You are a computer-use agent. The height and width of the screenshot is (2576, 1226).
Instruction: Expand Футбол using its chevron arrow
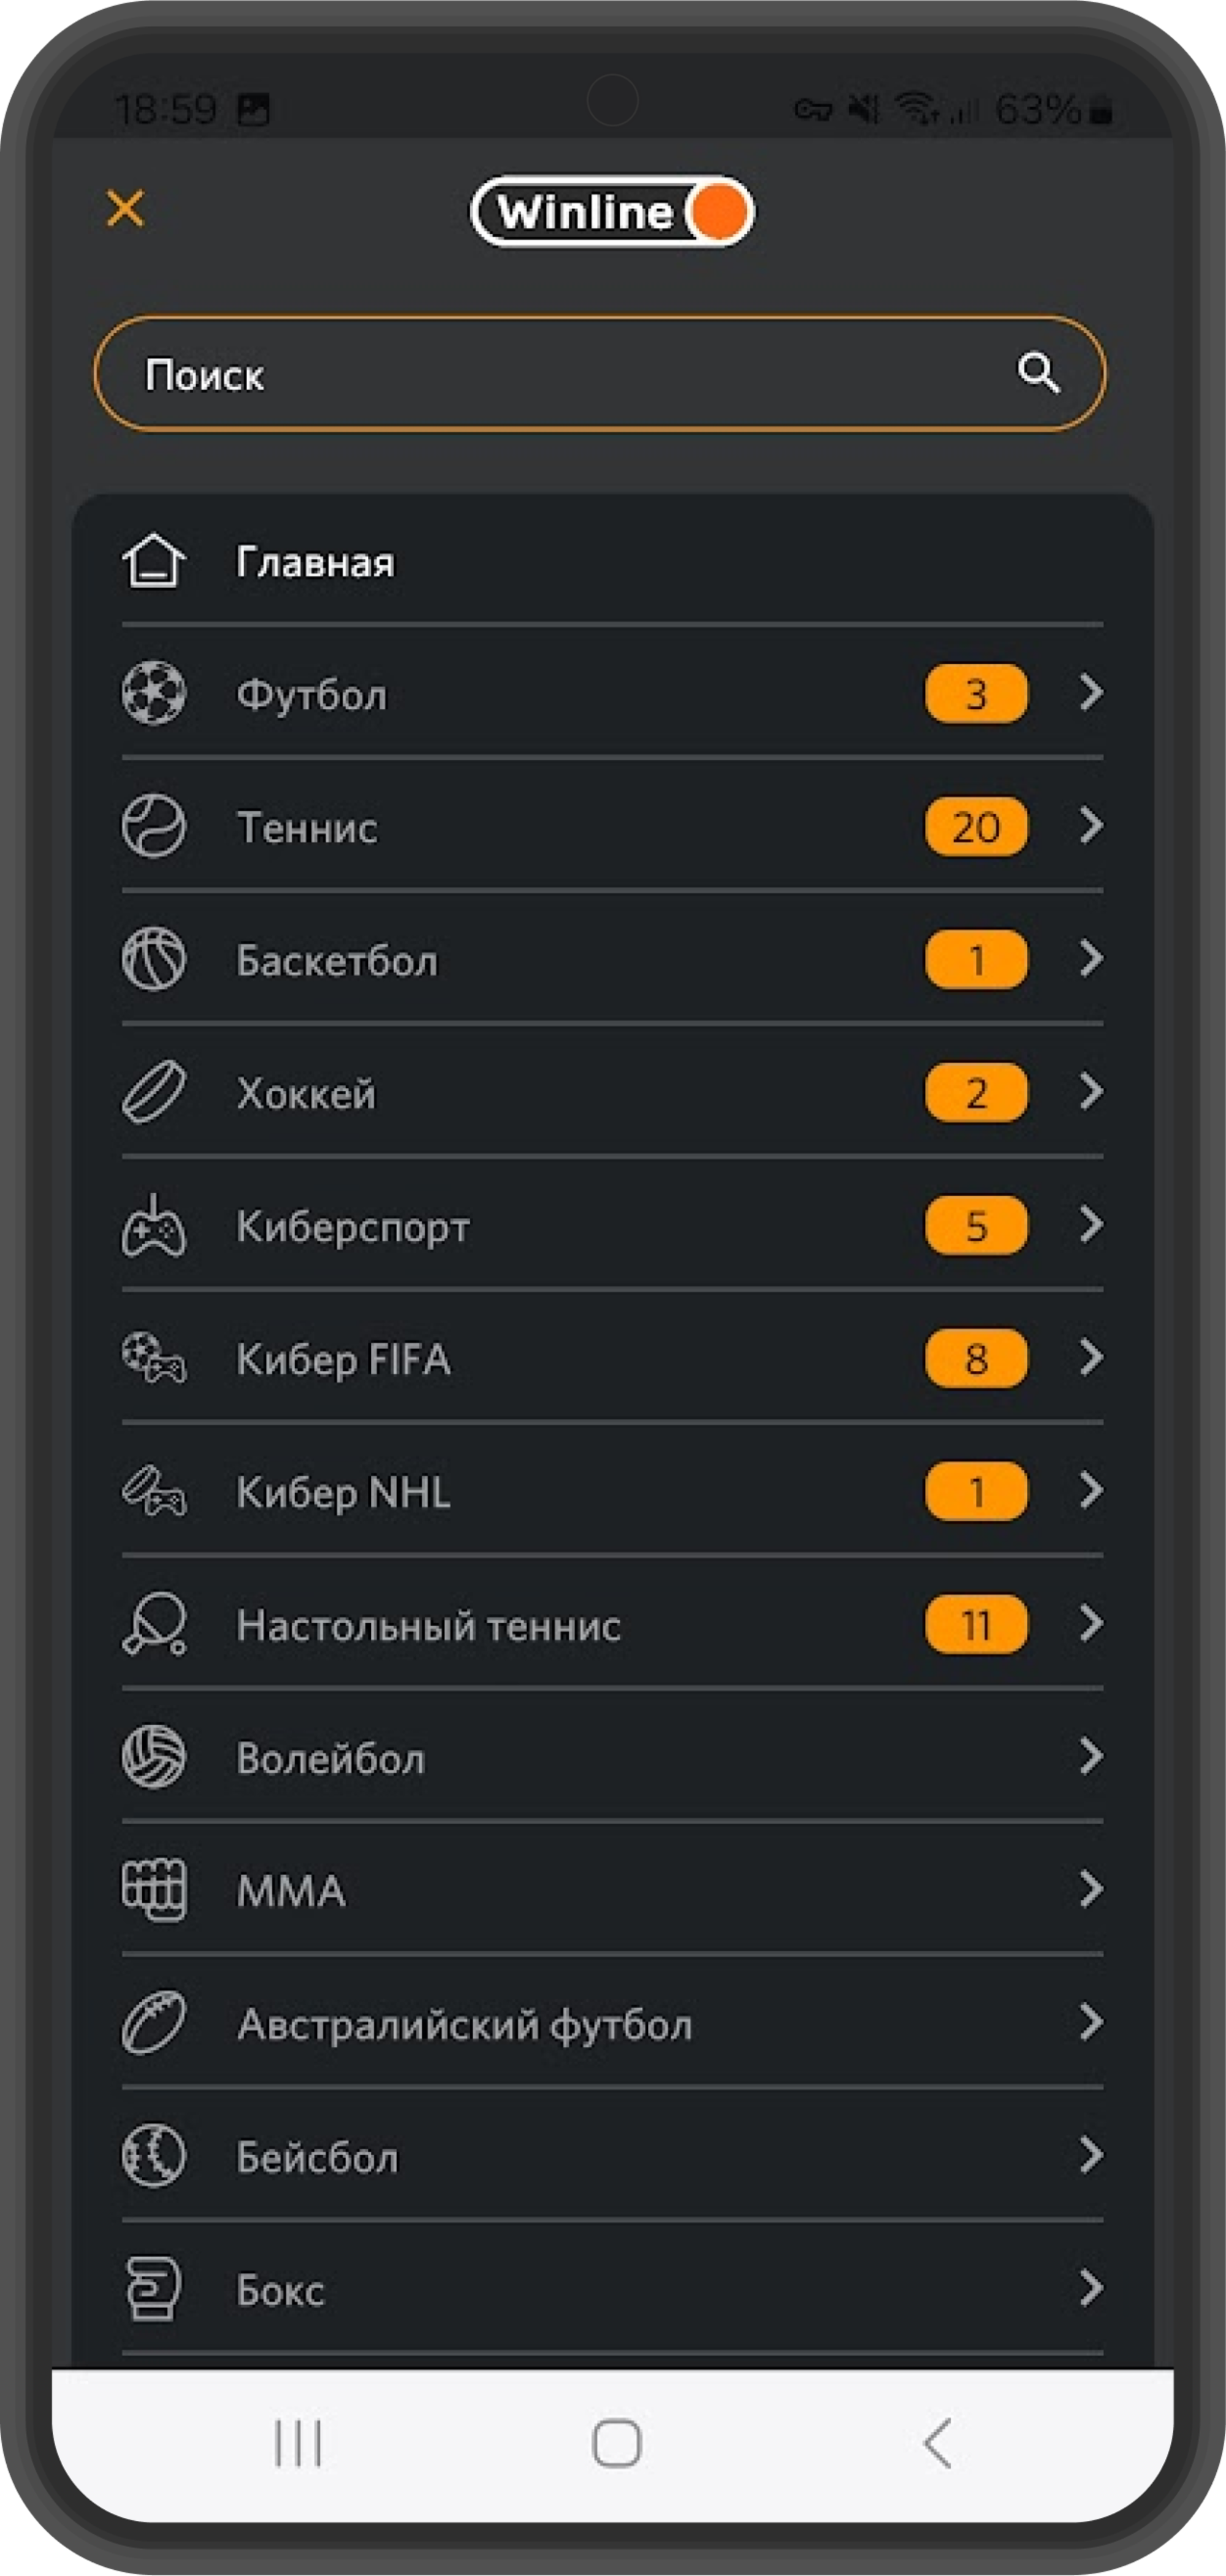(1091, 692)
